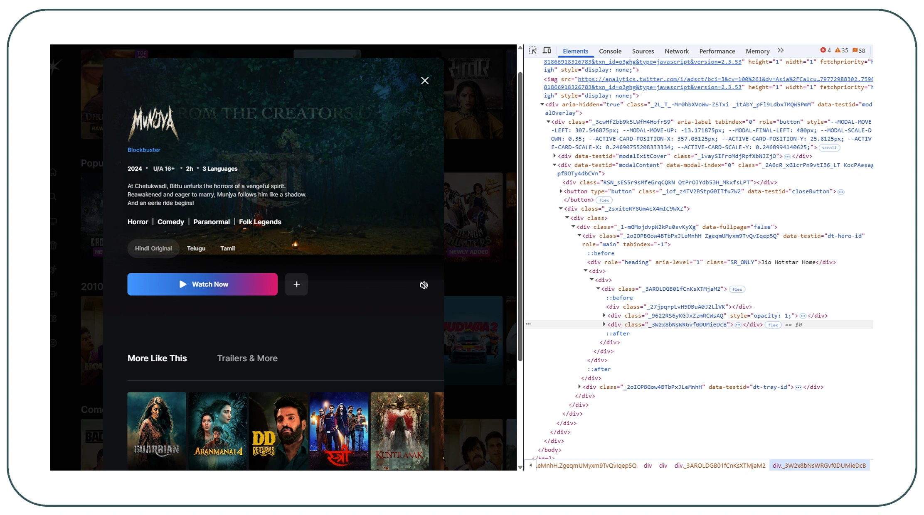Click scrollbar down arrow of page
Screen dimensions: 924x515
click(520, 467)
